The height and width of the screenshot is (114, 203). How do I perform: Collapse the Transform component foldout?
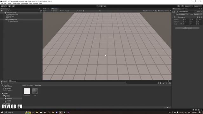173,17
